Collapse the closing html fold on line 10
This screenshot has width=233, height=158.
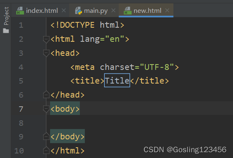[46, 151]
